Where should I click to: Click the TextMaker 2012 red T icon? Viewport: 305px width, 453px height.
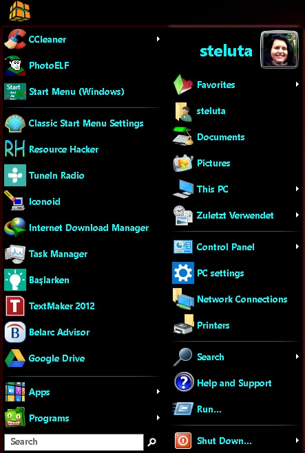click(x=15, y=306)
